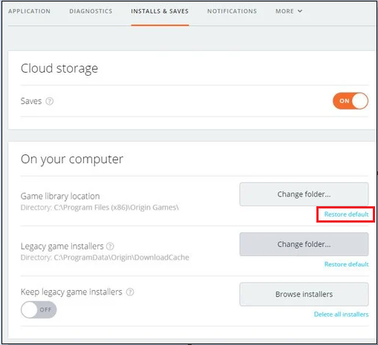Select the Installs & Saves tab

tap(160, 11)
